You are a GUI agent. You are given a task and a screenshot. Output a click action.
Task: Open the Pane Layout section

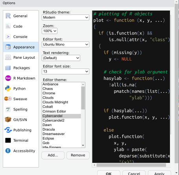click(x=21, y=58)
